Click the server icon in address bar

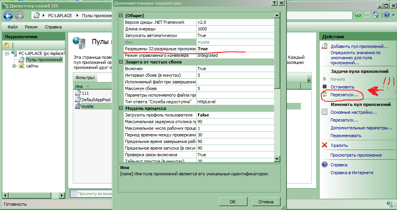tap(37, 16)
